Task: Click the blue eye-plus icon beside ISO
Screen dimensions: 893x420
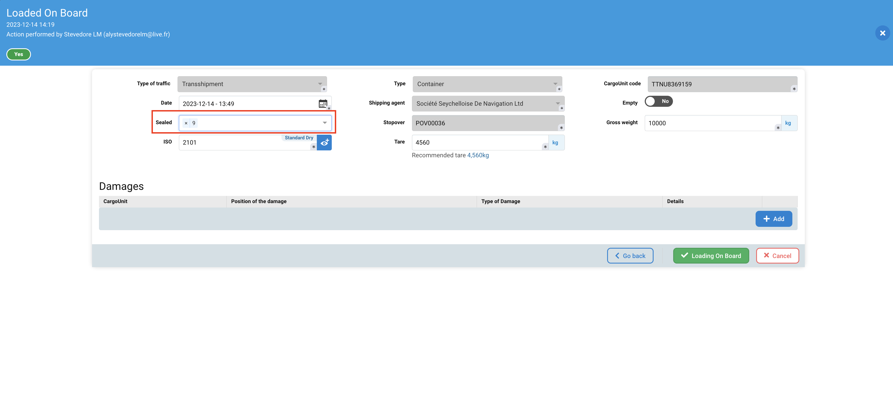Action: 325,142
